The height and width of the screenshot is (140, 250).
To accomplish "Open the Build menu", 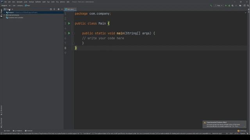I will pyautogui.click(x=44, y=2).
